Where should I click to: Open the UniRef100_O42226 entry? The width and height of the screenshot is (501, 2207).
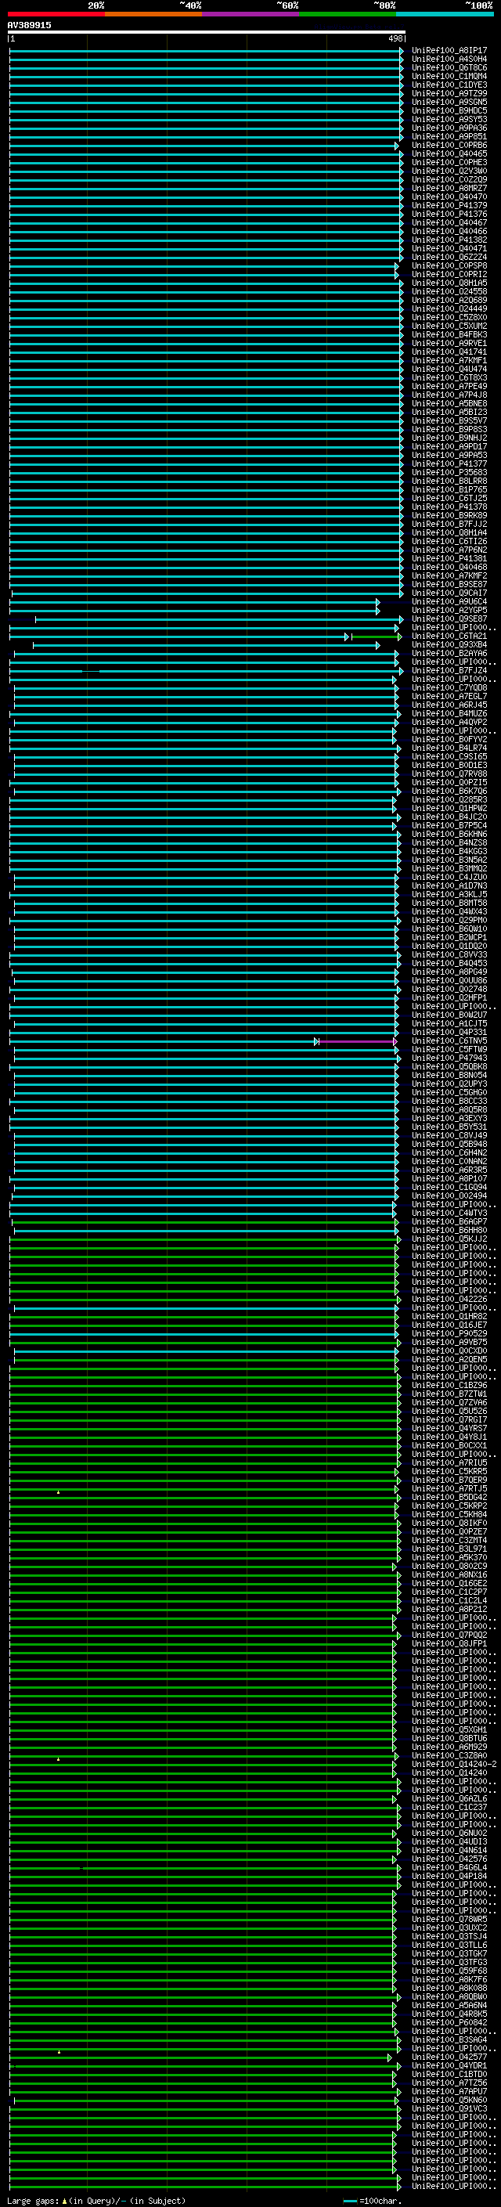(x=449, y=1300)
